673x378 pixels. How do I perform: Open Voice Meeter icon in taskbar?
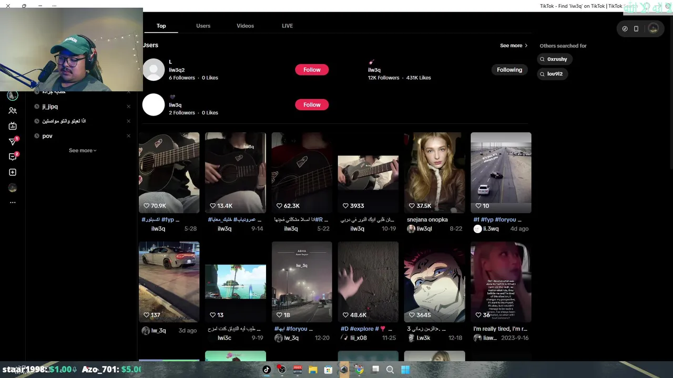[x=298, y=370]
